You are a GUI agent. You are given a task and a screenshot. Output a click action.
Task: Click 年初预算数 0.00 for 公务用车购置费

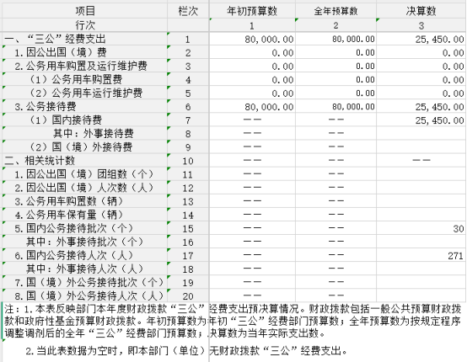coord(282,80)
